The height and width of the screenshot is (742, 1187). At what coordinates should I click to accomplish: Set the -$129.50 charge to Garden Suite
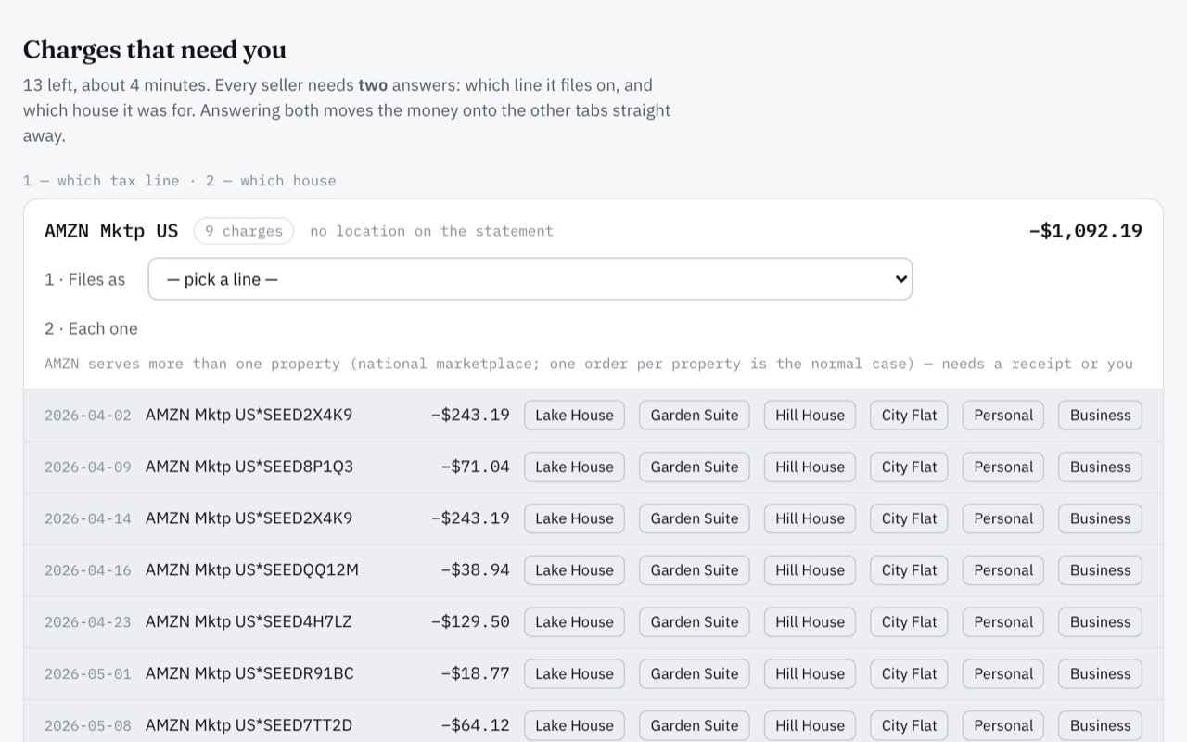pos(695,622)
